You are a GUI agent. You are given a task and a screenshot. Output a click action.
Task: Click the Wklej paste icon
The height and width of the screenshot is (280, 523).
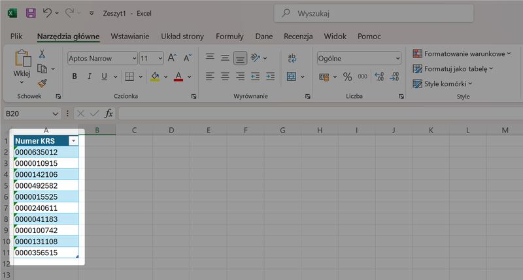(22, 59)
